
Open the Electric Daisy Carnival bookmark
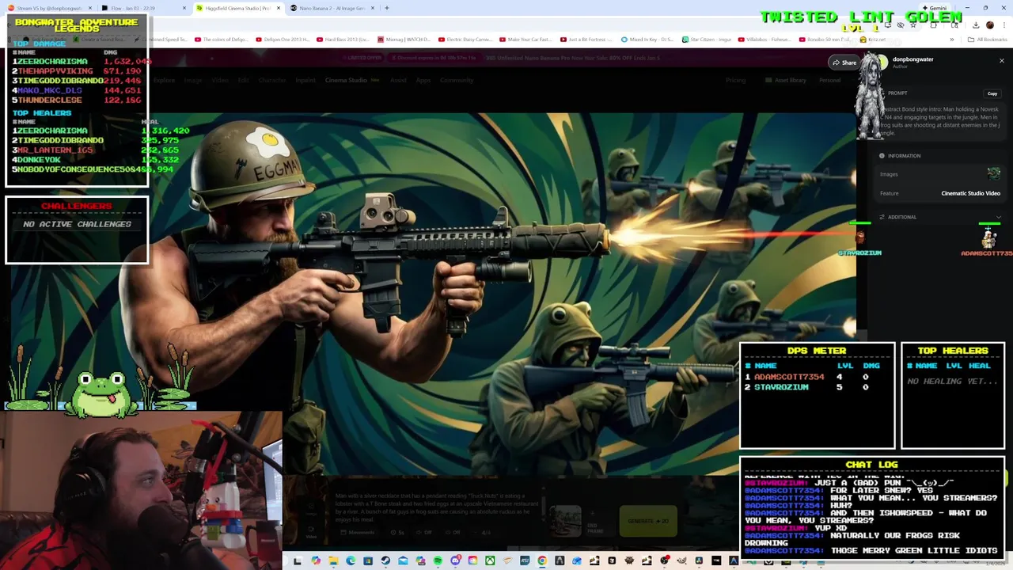(x=465, y=39)
